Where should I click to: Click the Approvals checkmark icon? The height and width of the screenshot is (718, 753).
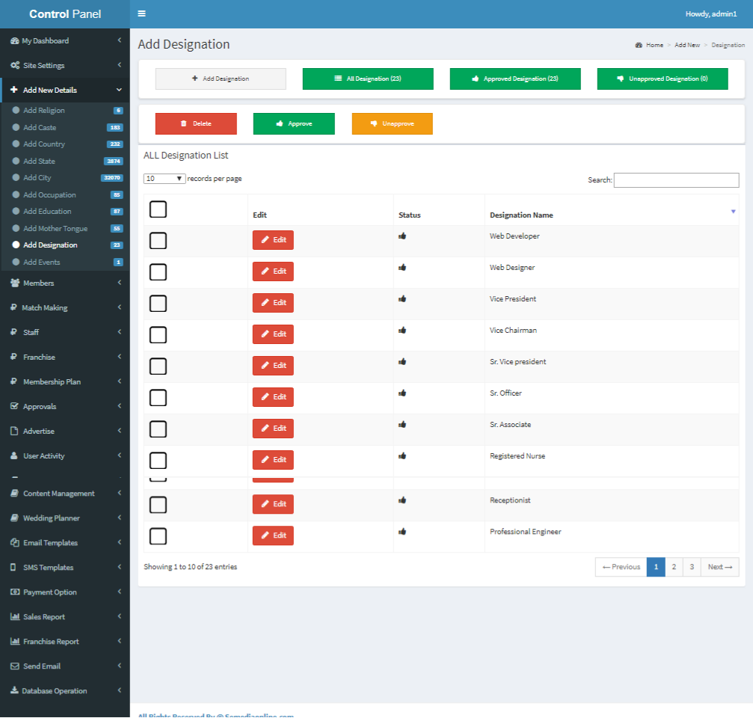(x=15, y=406)
